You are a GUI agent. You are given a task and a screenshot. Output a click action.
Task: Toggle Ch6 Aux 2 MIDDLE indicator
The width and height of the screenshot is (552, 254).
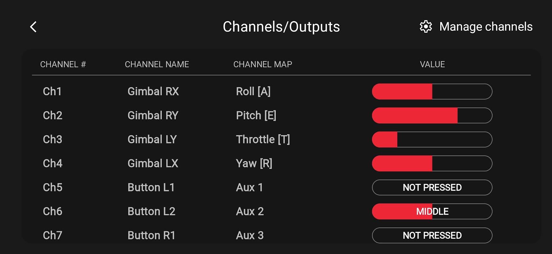click(432, 211)
